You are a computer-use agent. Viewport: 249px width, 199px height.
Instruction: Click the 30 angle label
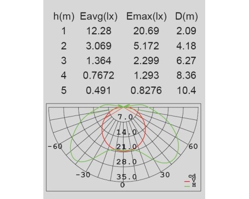point(165,175)
